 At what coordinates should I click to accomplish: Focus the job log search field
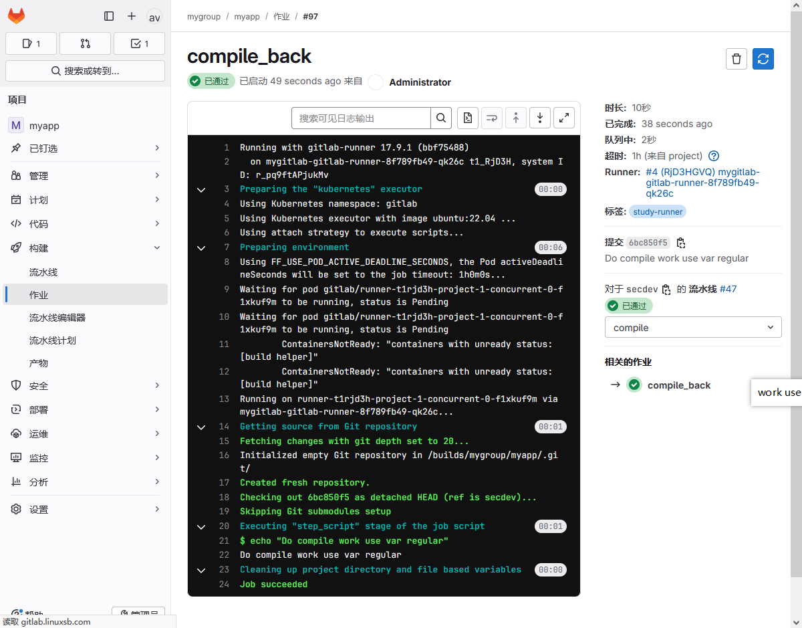(361, 118)
